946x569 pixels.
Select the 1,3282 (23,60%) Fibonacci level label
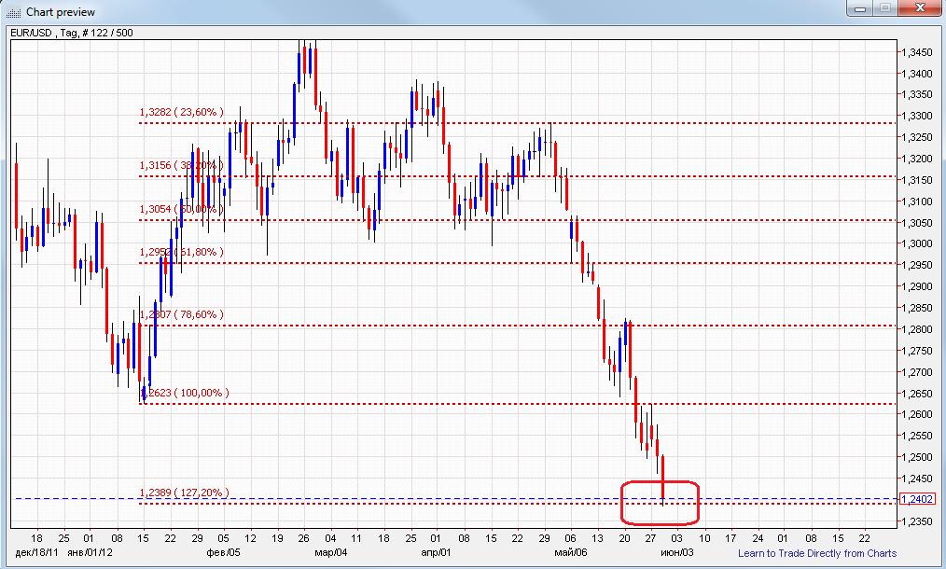(x=181, y=111)
